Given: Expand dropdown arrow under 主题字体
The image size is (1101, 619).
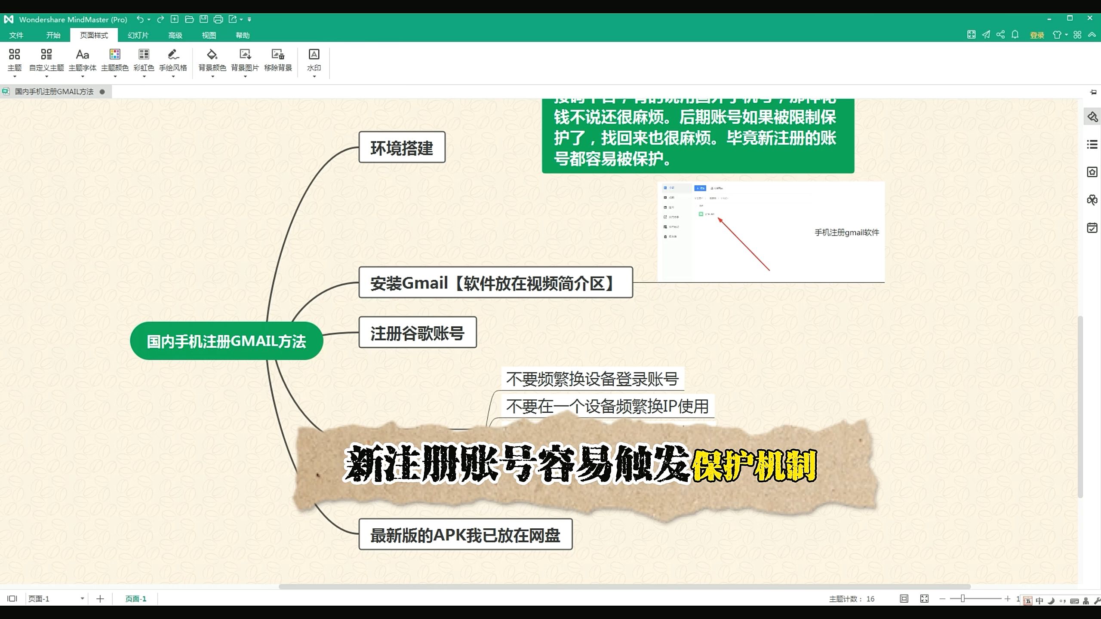Looking at the screenshot, I should click(x=83, y=77).
